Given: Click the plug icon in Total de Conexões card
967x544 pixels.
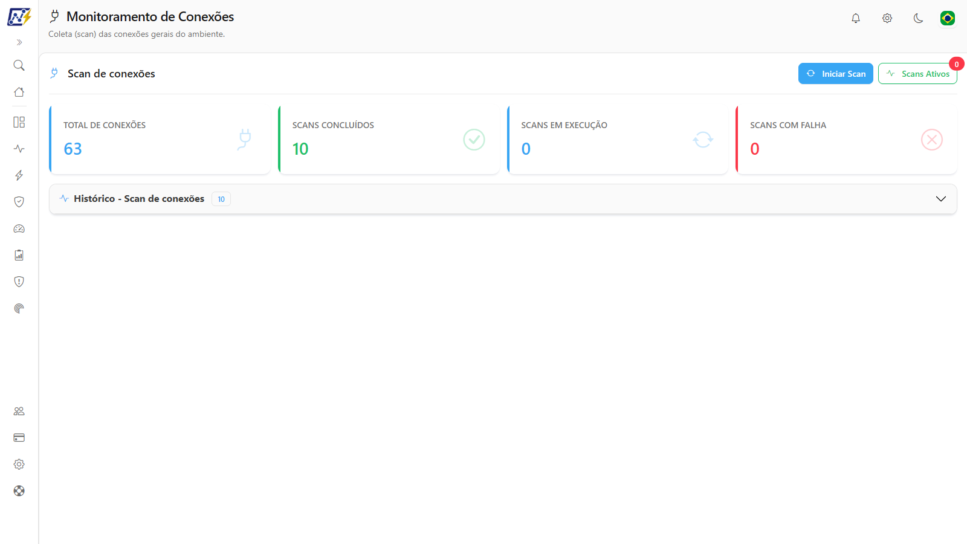Looking at the screenshot, I should point(245,140).
